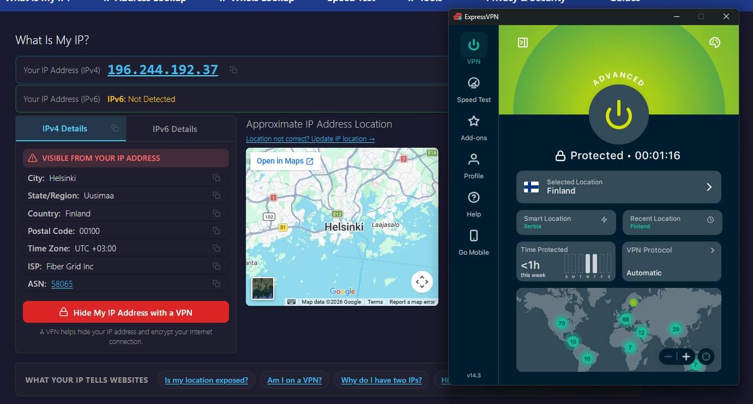
Task: Expand the VPN Protocol Automatic setting
Action: click(x=672, y=262)
